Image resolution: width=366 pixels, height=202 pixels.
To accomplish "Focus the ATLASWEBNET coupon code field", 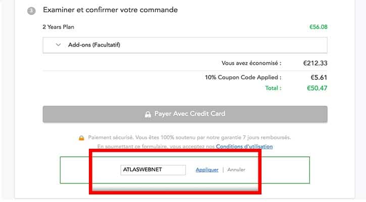I will pyautogui.click(x=153, y=170).
